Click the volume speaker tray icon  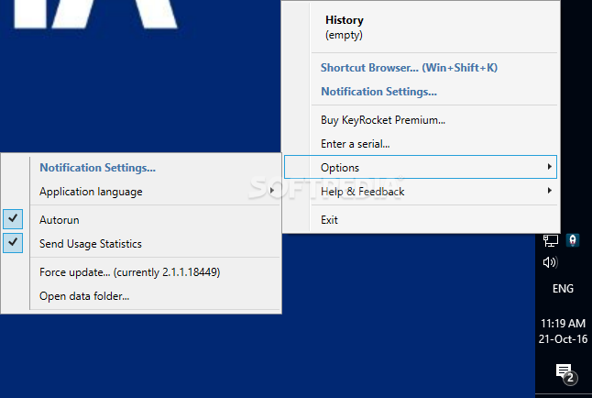click(550, 262)
